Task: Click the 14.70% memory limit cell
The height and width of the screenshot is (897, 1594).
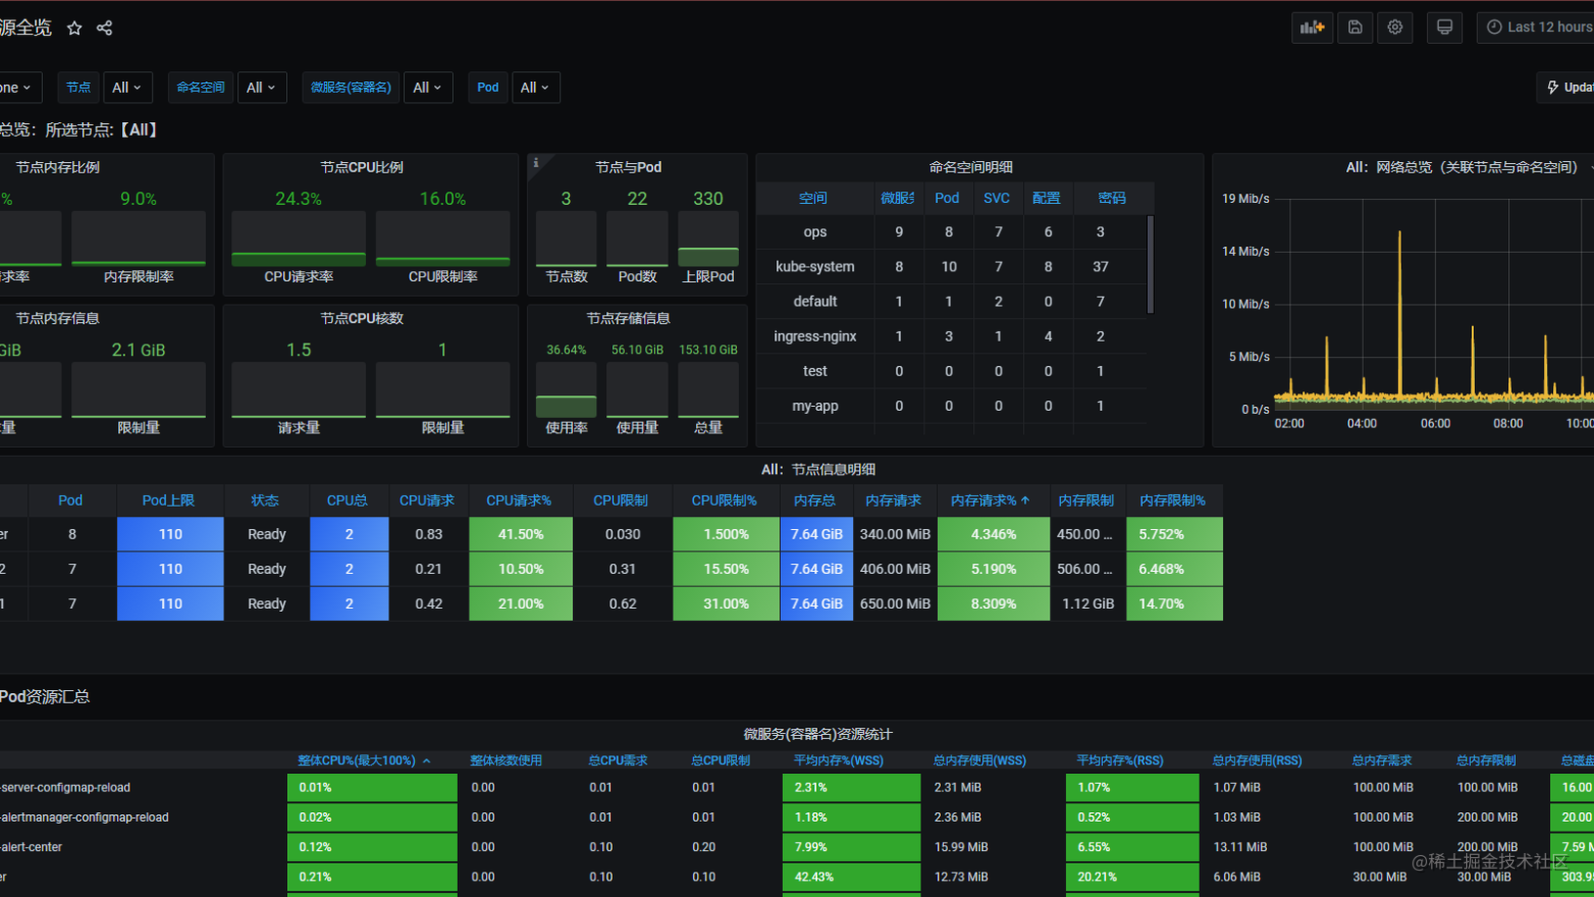Action: [x=1174, y=604]
